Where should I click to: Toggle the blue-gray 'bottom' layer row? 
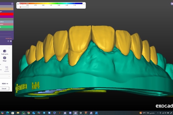(x=7, y=22)
